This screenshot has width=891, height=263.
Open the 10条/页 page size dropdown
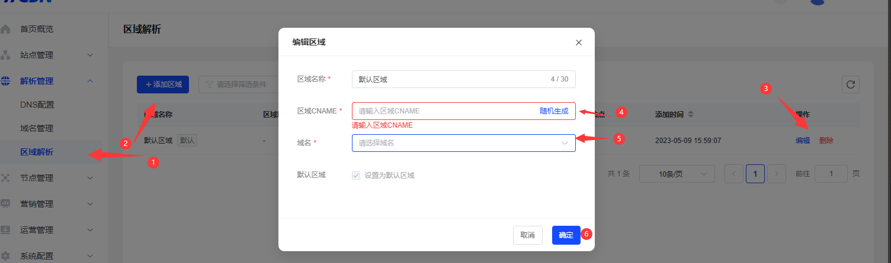pyautogui.click(x=677, y=174)
